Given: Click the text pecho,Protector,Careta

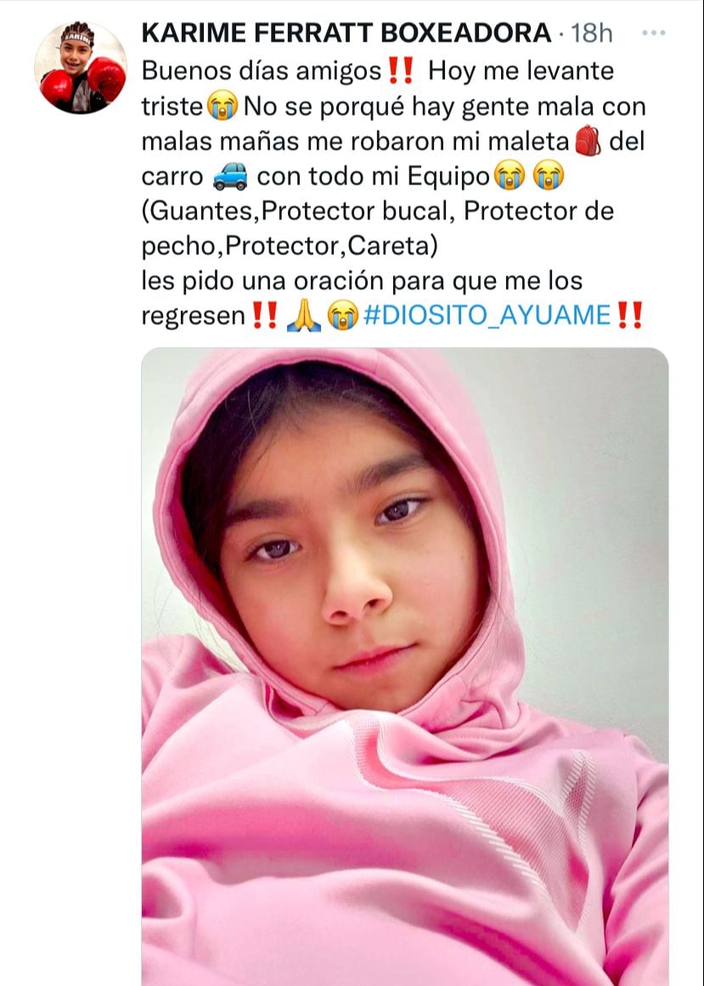Looking at the screenshot, I should point(290,246).
